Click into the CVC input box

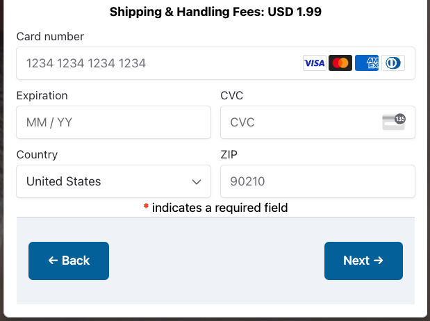tap(317, 122)
